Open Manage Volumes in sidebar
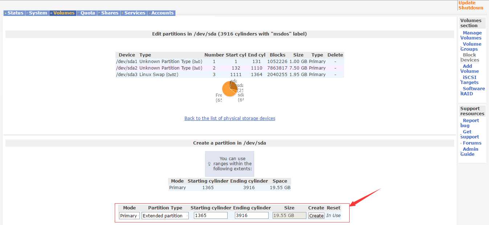Image resolution: width=489 pixels, height=225 pixels. (x=471, y=36)
